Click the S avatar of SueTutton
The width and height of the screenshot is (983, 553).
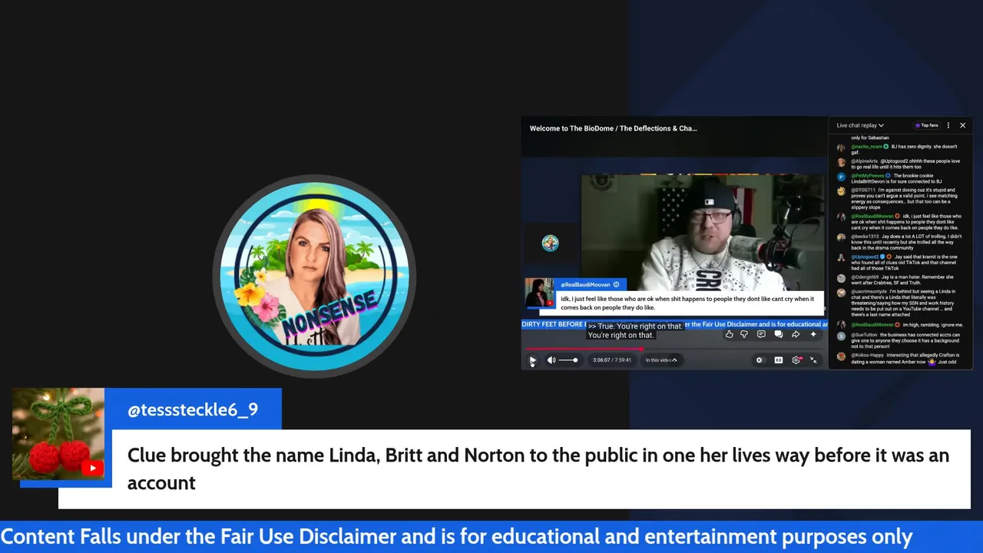(x=842, y=336)
